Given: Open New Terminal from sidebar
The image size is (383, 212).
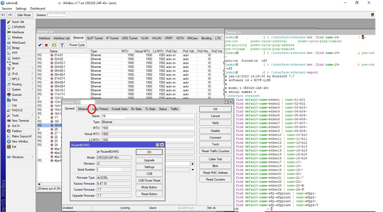Looking at the screenshot, I should [20, 121].
